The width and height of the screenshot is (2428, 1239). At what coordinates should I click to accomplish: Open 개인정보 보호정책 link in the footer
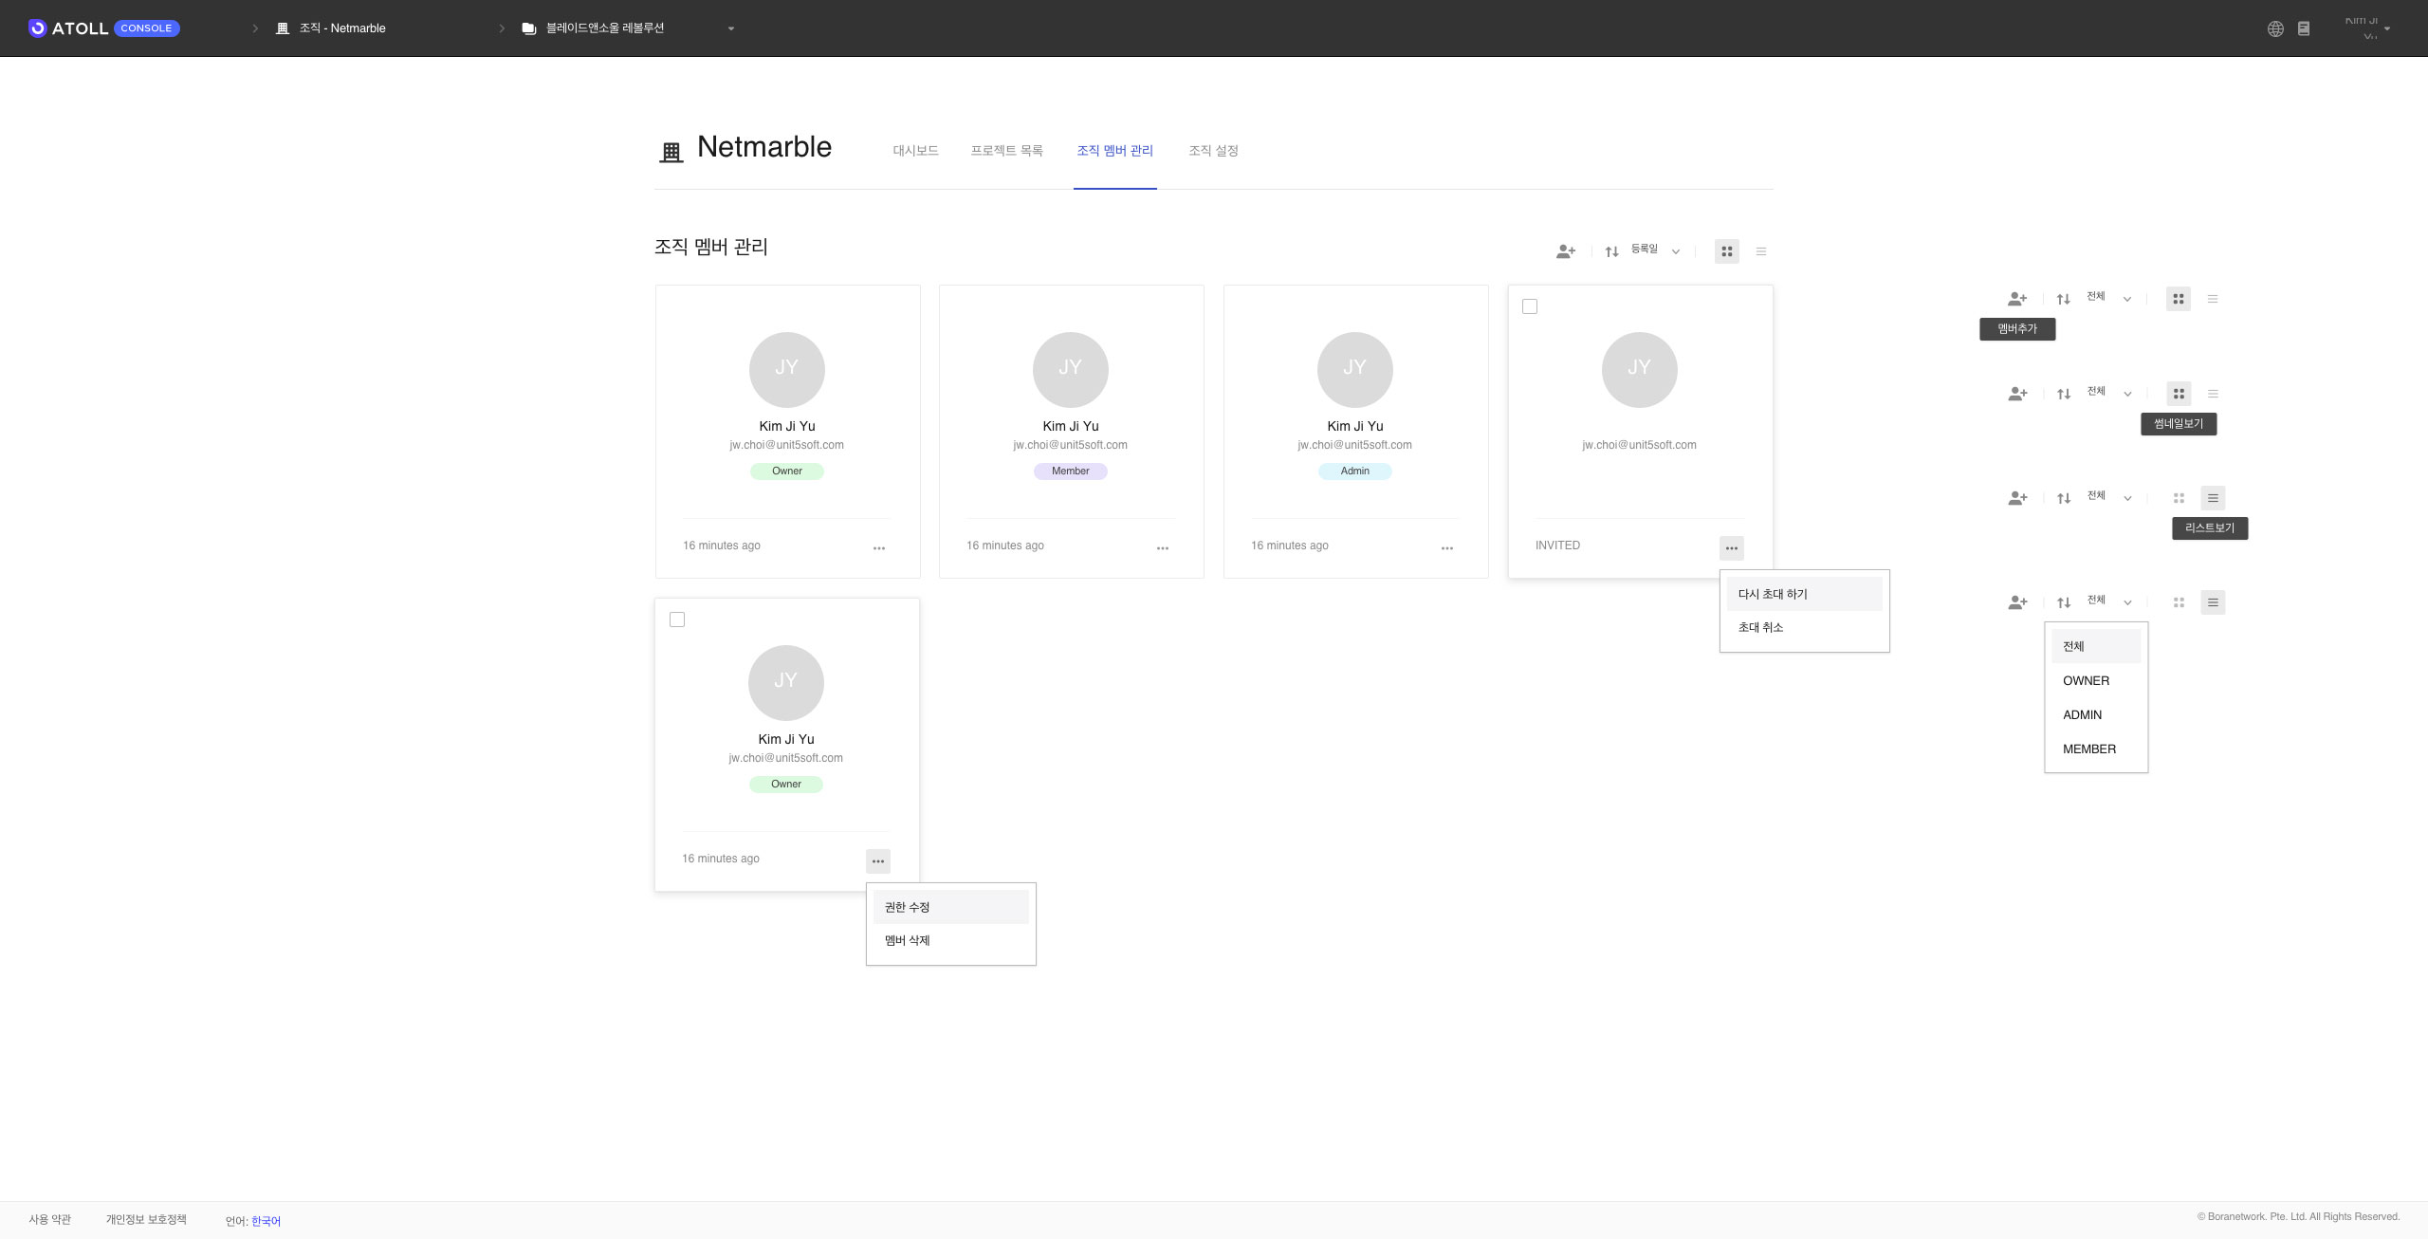[x=146, y=1220]
